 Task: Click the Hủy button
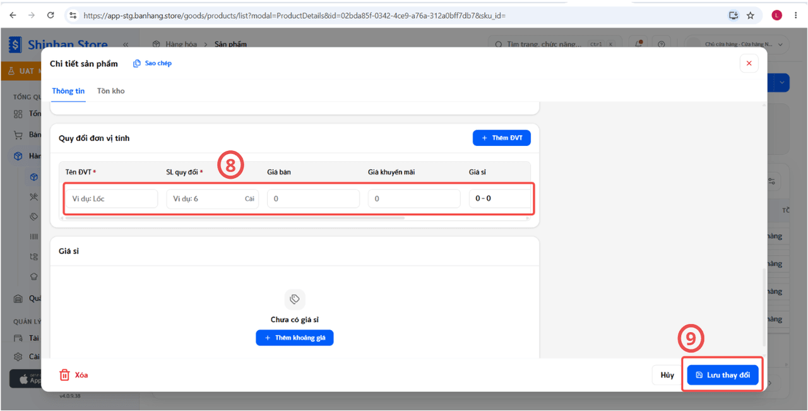click(667, 375)
